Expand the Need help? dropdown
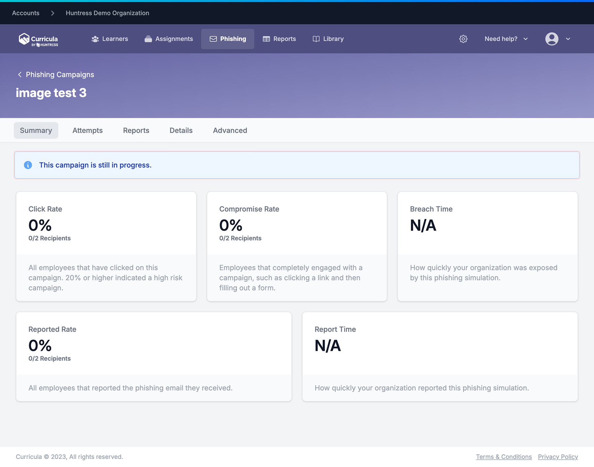594x467 pixels. 506,39
